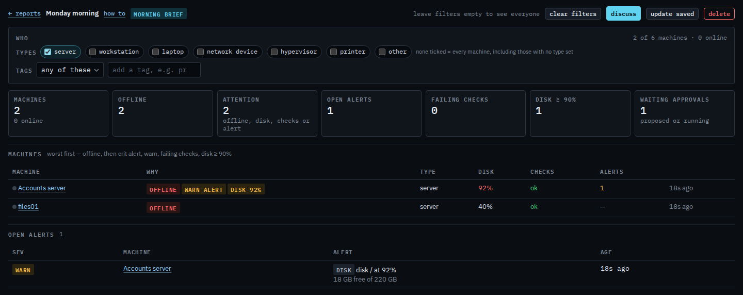Go back to reports list

point(24,14)
